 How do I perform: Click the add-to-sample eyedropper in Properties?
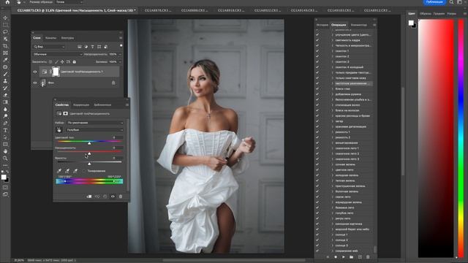click(67, 171)
